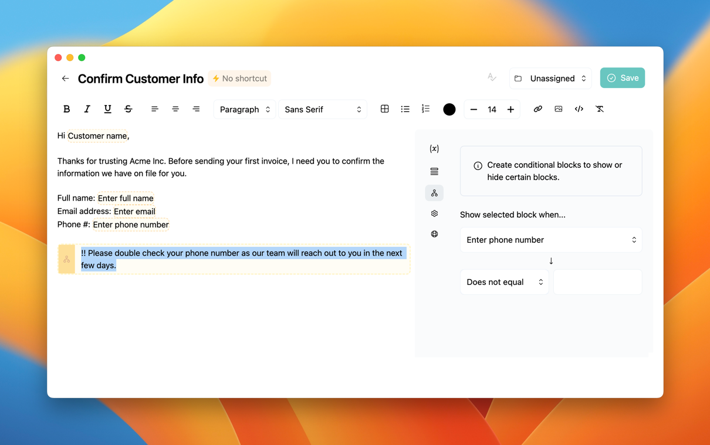Insert a hyperlink
The width and height of the screenshot is (710, 445).
[537, 109]
